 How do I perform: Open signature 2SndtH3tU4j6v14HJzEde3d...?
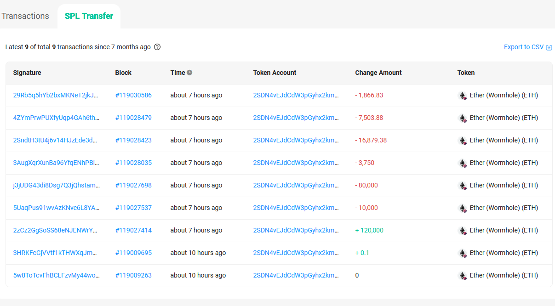(x=55, y=140)
